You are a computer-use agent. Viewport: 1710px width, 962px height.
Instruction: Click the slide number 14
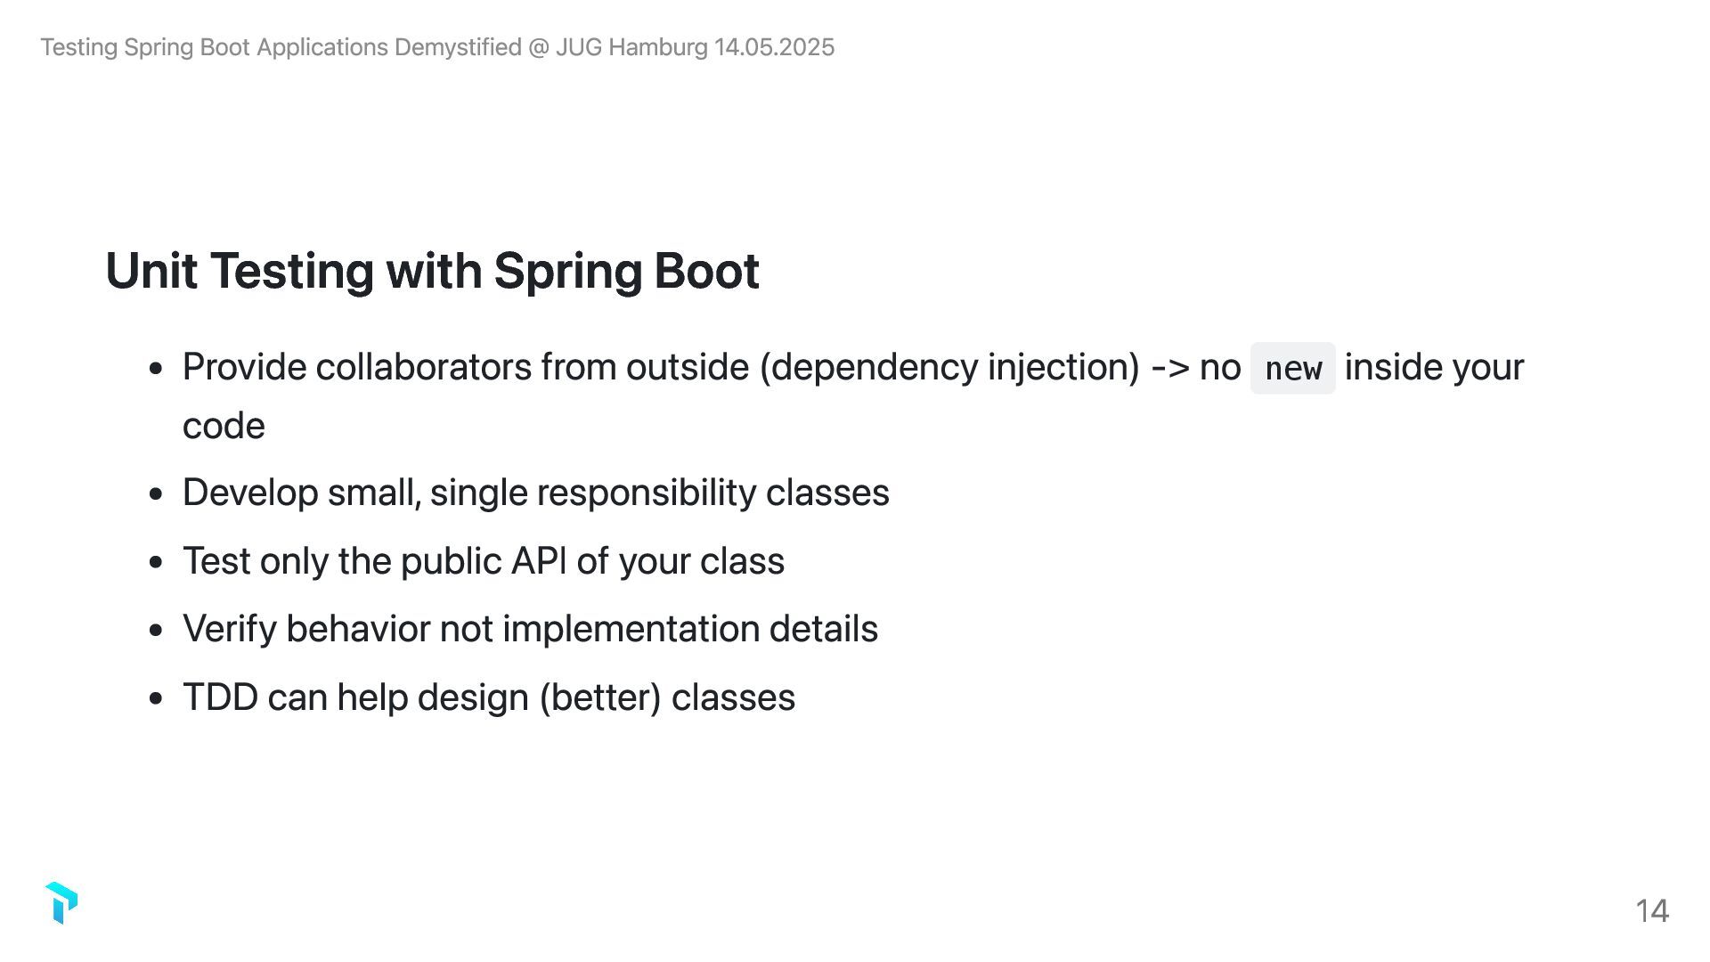point(1651,910)
